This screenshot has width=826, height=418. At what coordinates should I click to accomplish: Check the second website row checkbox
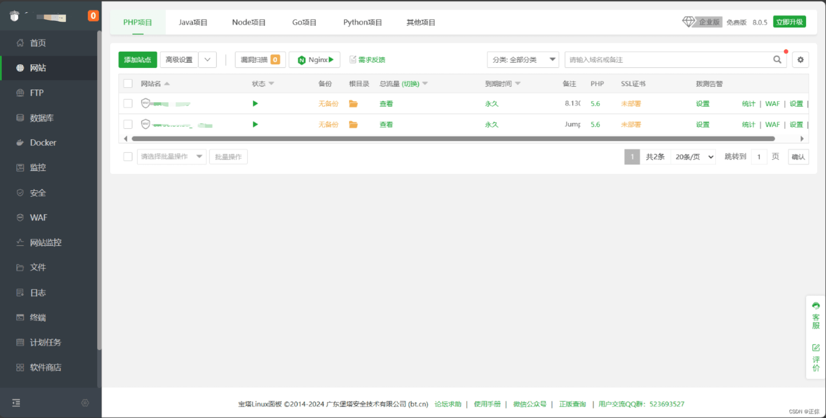click(x=128, y=125)
